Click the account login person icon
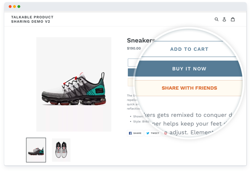The height and width of the screenshot is (172, 251). (x=224, y=20)
